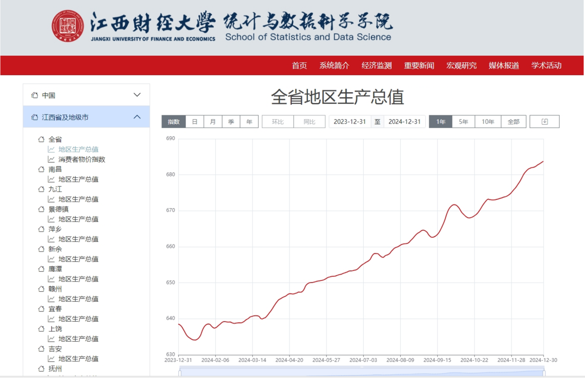Click line-chart icon beside 消费者物价指数
Image resolution: width=585 pixels, height=378 pixels.
click(x=51, y=159)
